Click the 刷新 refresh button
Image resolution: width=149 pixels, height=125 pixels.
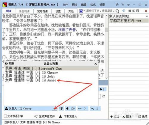[x=10, y=64]
